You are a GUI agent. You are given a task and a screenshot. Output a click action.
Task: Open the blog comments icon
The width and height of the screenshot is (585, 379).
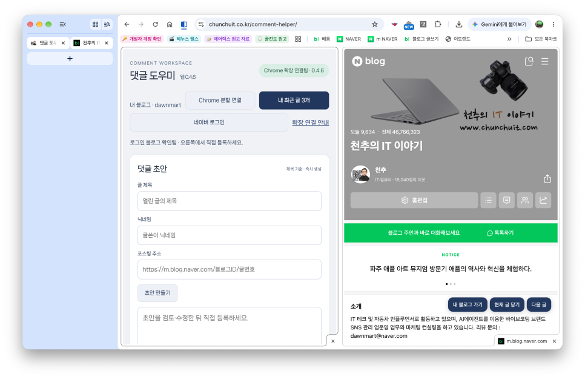pyautogui.click(x=507, y=200)
